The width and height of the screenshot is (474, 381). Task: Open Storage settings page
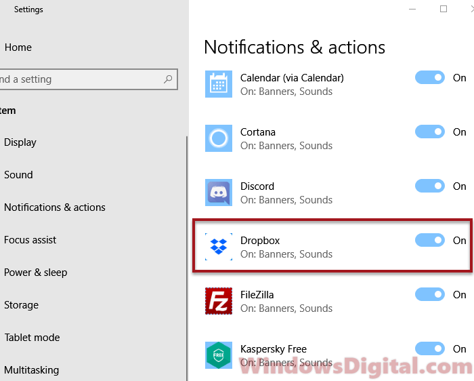[x=21, y=305]
